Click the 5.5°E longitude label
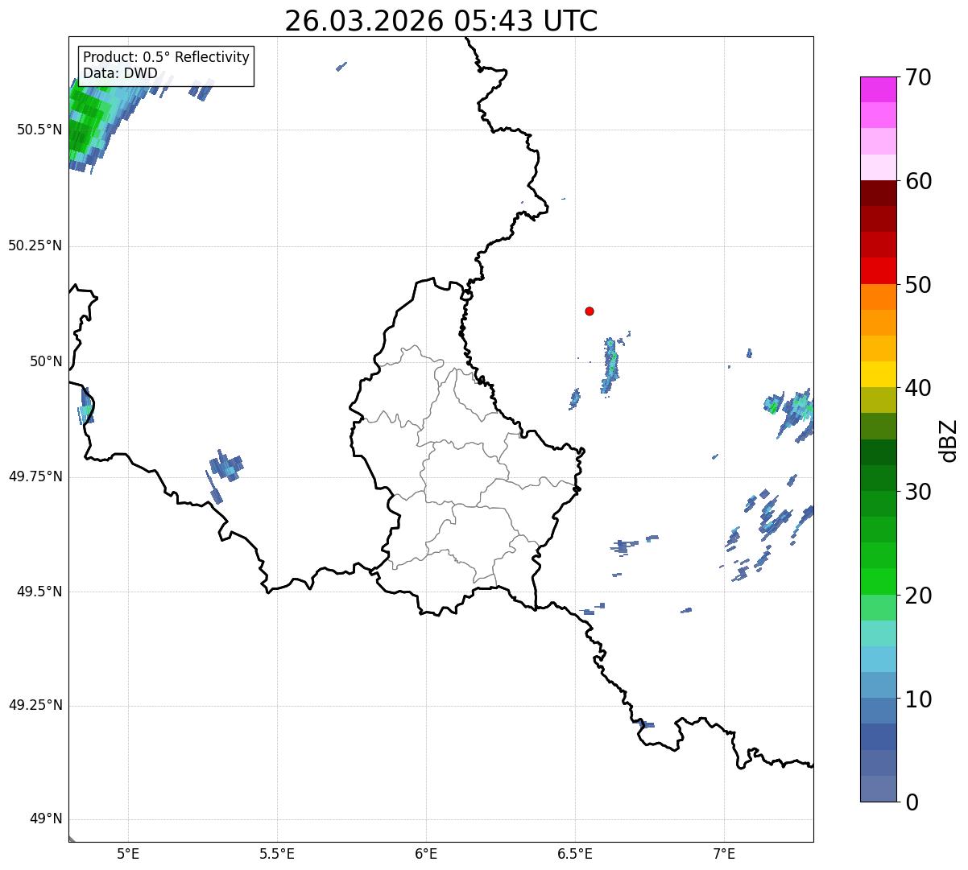The image size is (968, 870). (277, 853)
